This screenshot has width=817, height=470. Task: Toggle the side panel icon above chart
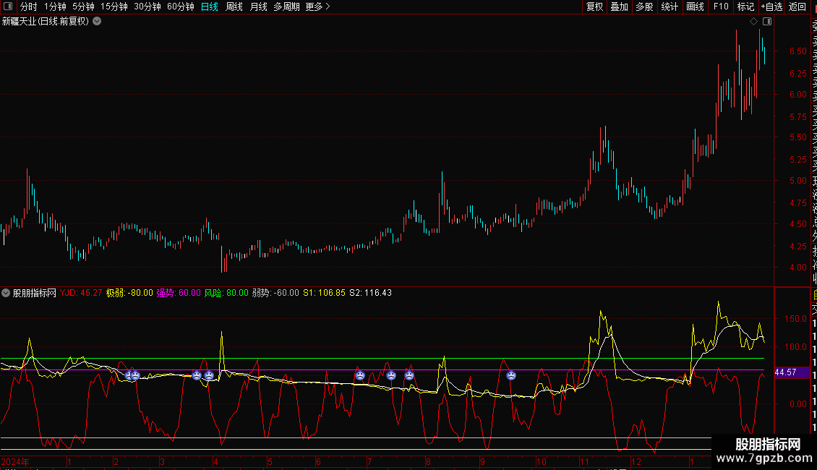tap(767, 22)
